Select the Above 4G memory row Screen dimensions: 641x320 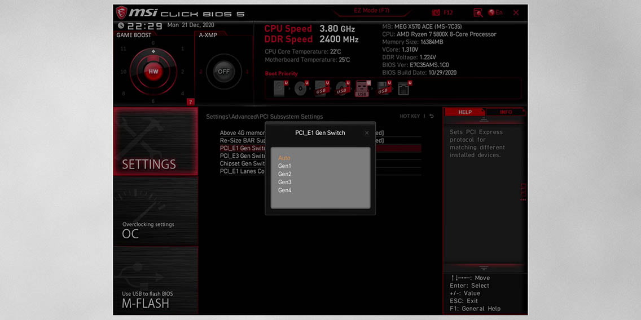[x=321, y=132]
